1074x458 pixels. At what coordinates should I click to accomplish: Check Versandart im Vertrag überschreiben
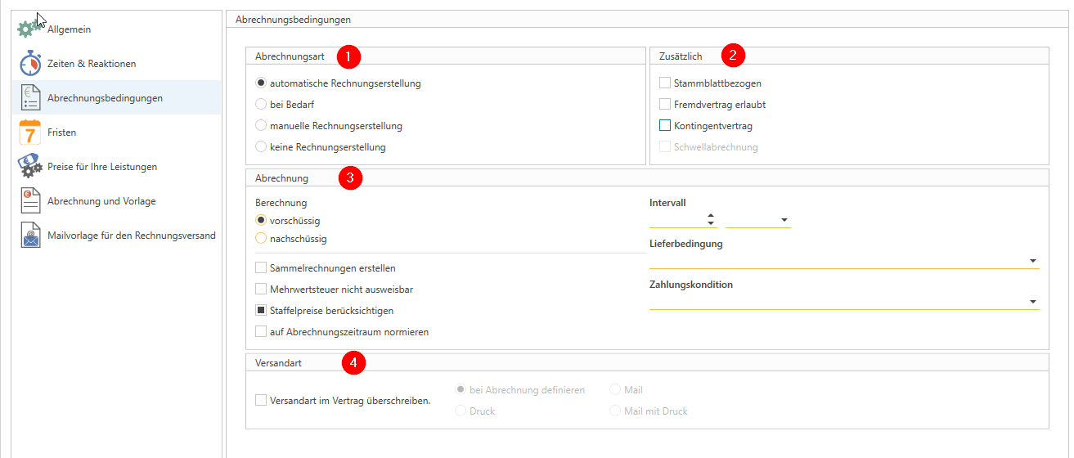261,401
